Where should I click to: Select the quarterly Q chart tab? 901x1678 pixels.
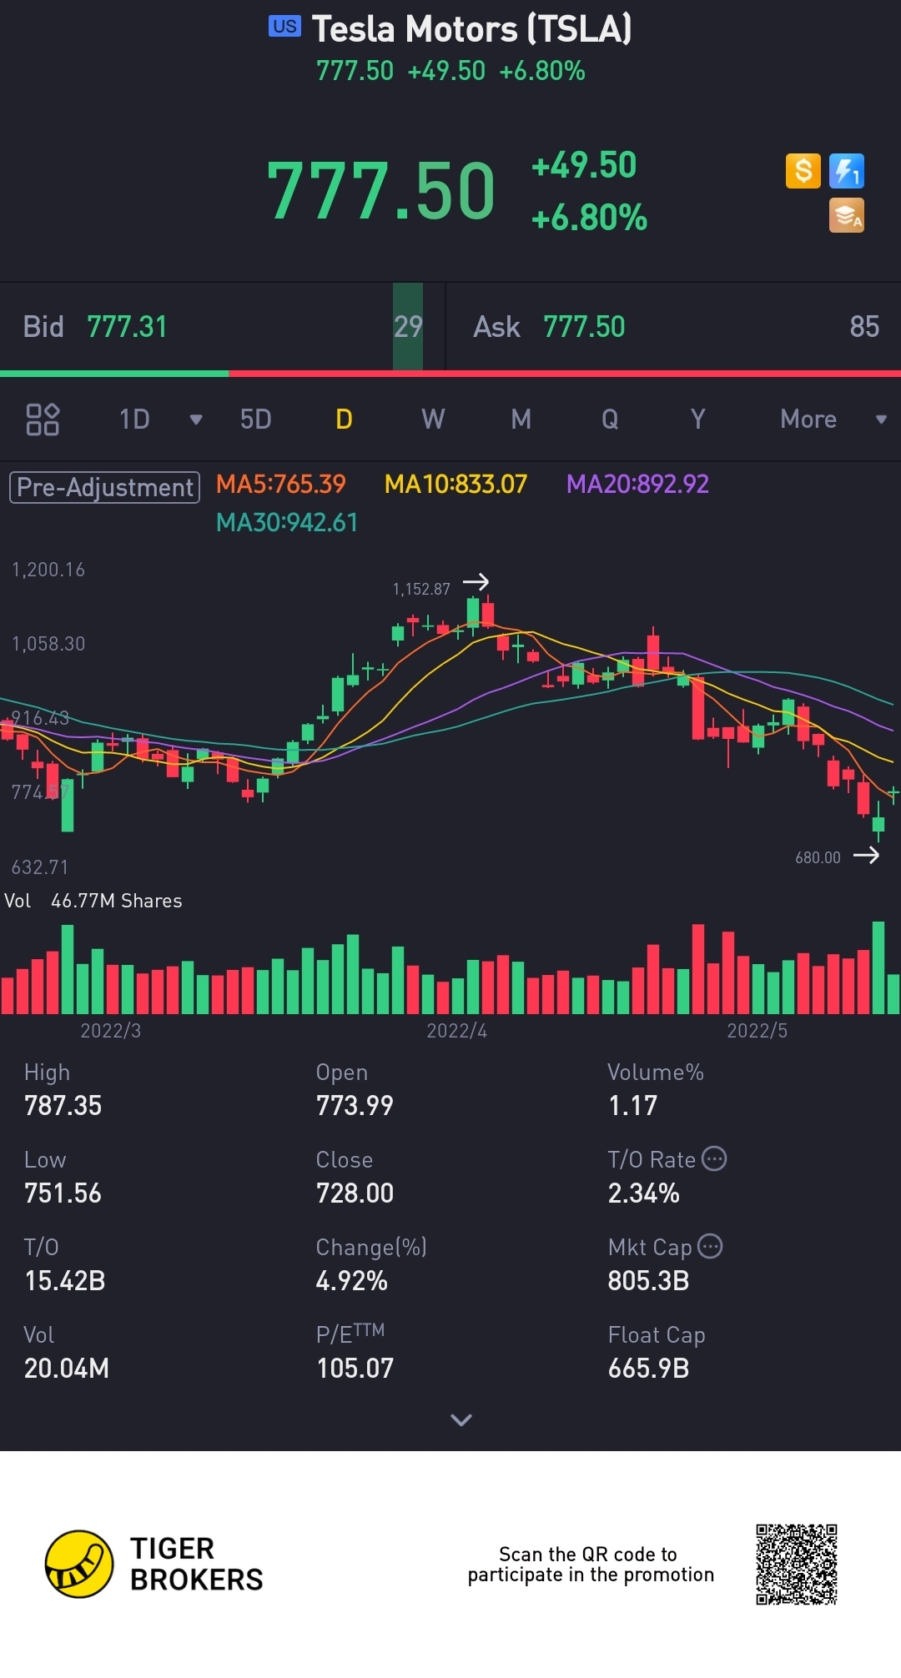pyautogui.click(x=610, y=419)
